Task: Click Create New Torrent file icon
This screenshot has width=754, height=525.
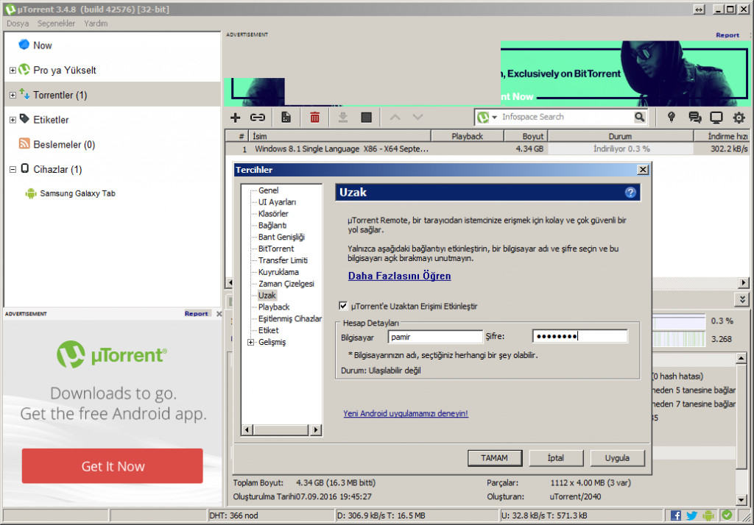Action: pyautogui.click(x=286, y=117)
